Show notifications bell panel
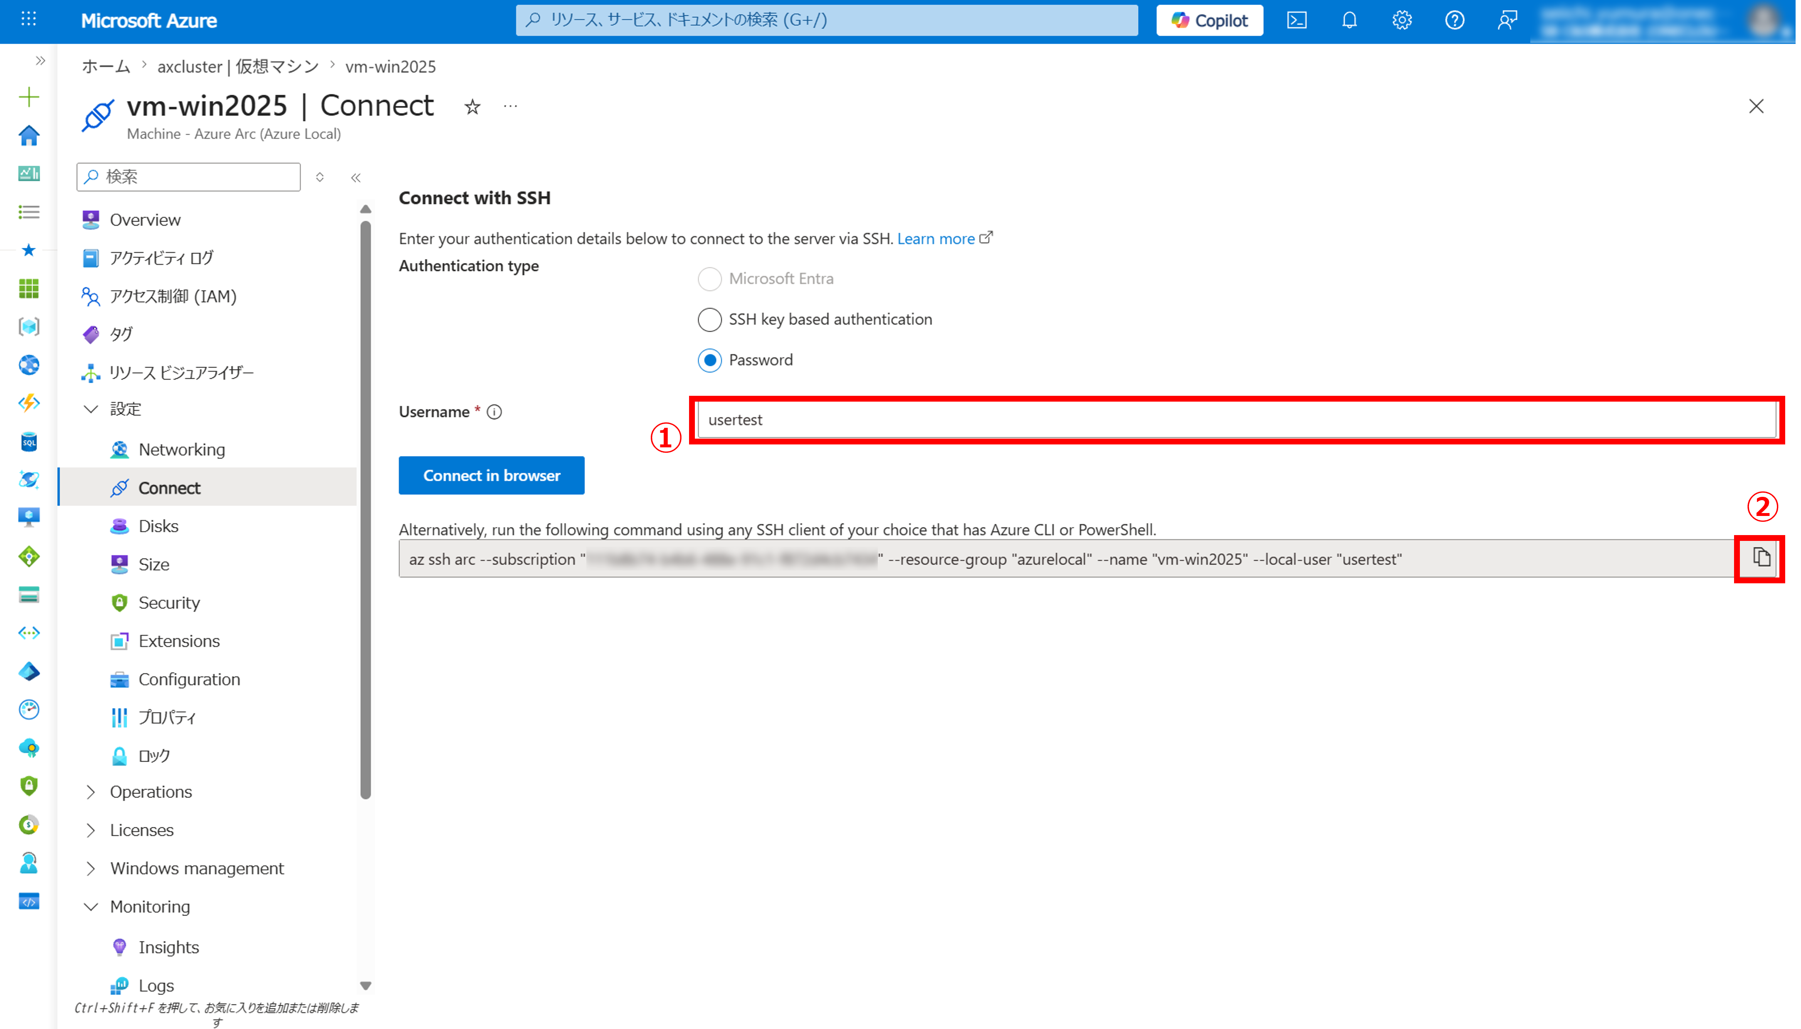 [1349, 20]
